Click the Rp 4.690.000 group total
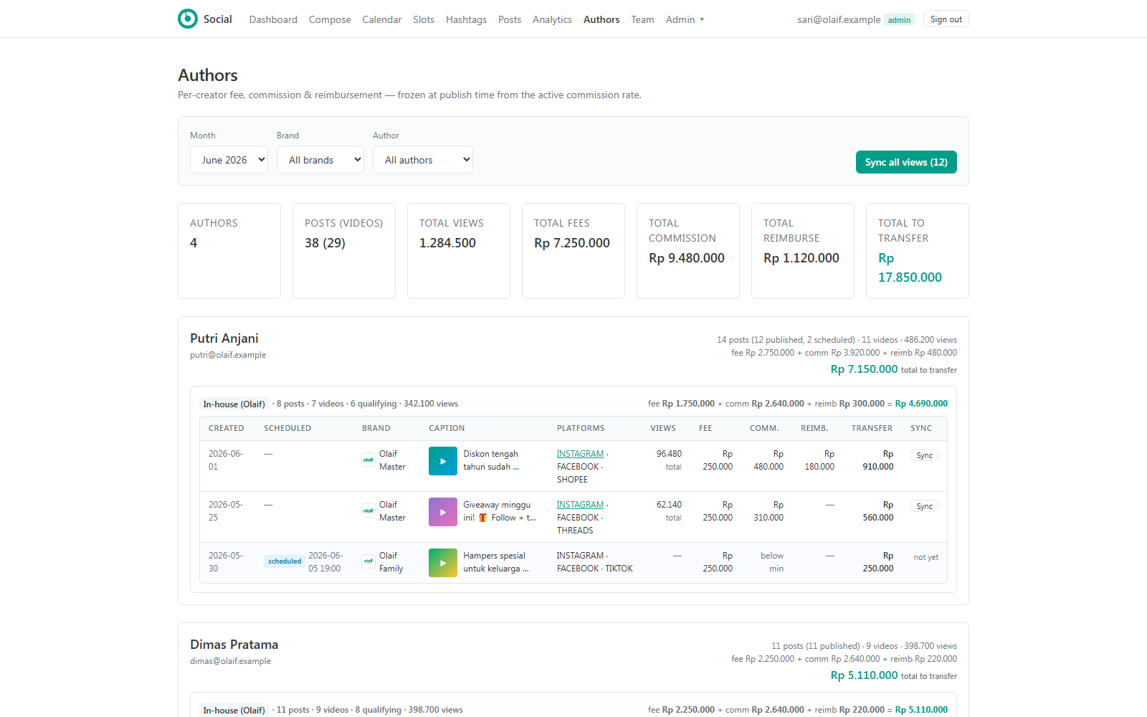The width and height of the screenshot is (1147, 717). coord(921,404)
